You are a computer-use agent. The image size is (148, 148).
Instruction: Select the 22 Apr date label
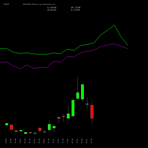click(82, 141)
